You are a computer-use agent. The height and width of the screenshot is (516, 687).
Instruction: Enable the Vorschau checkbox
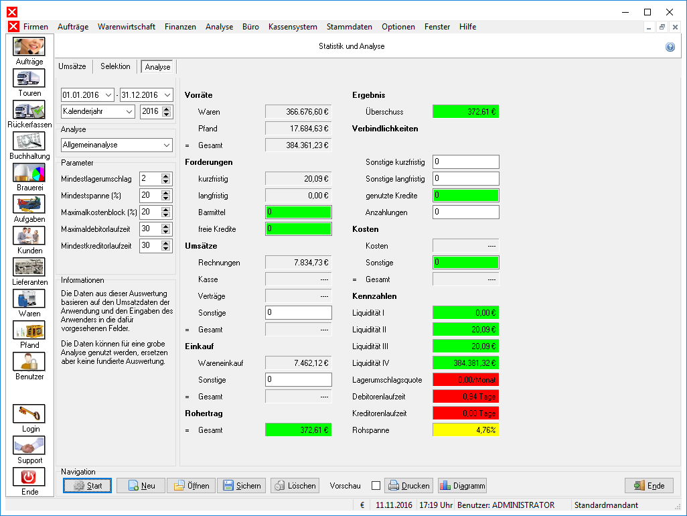(376, 486)
